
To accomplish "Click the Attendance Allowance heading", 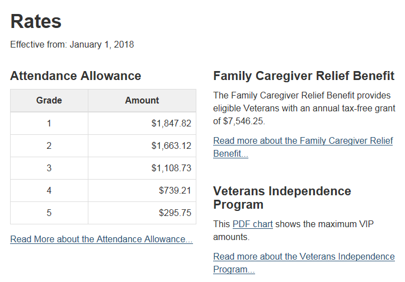I will tap(76, 76).
